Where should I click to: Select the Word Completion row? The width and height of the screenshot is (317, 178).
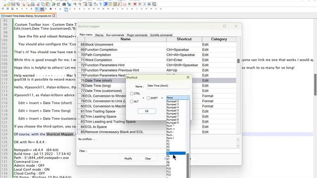(157, 60)
